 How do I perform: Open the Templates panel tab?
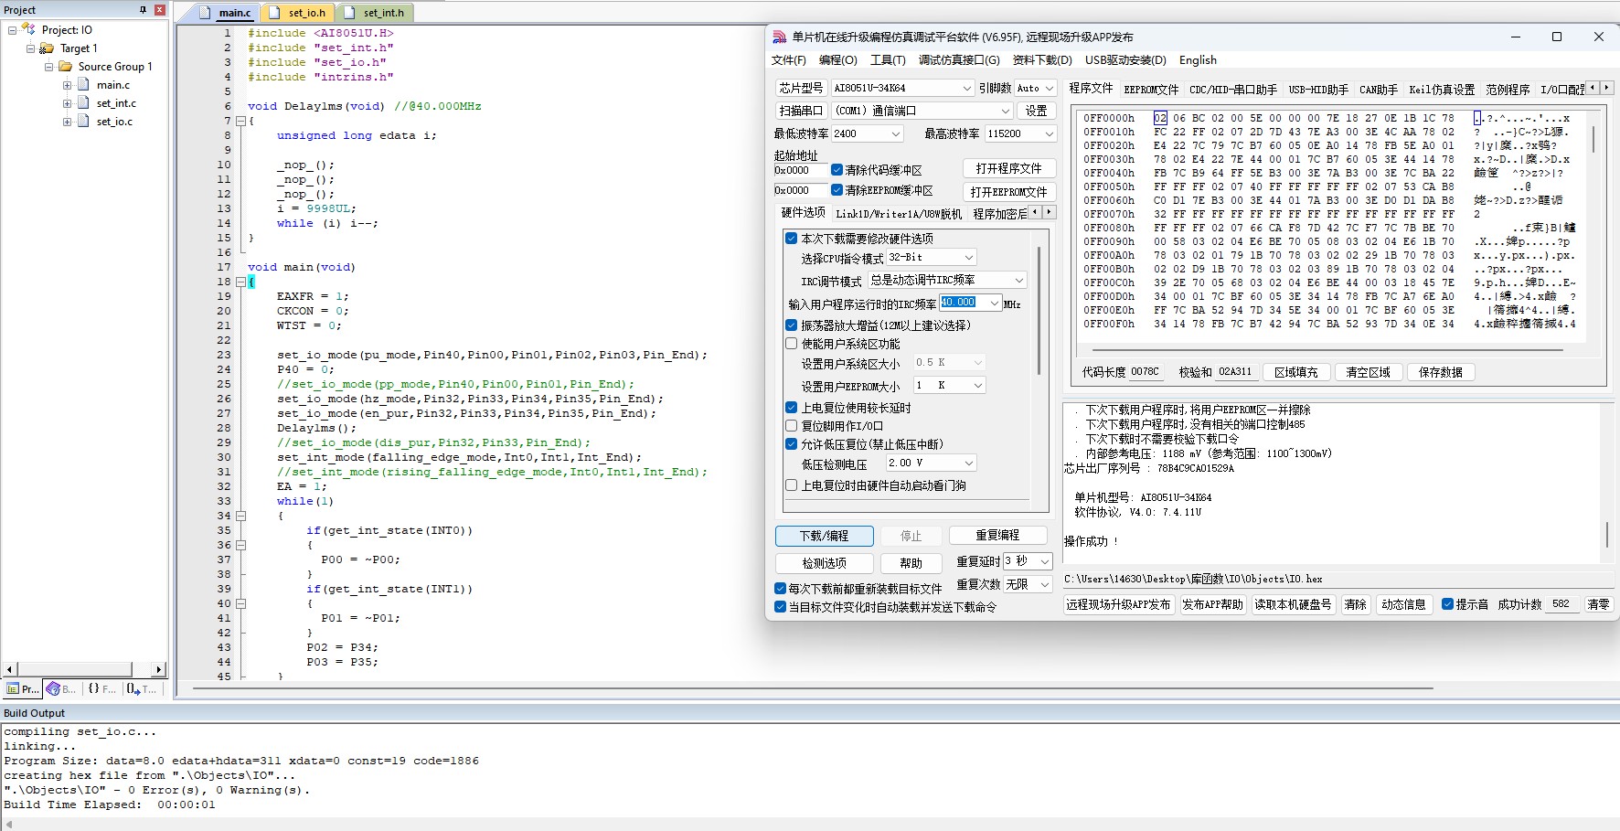(x=142, y=688)
